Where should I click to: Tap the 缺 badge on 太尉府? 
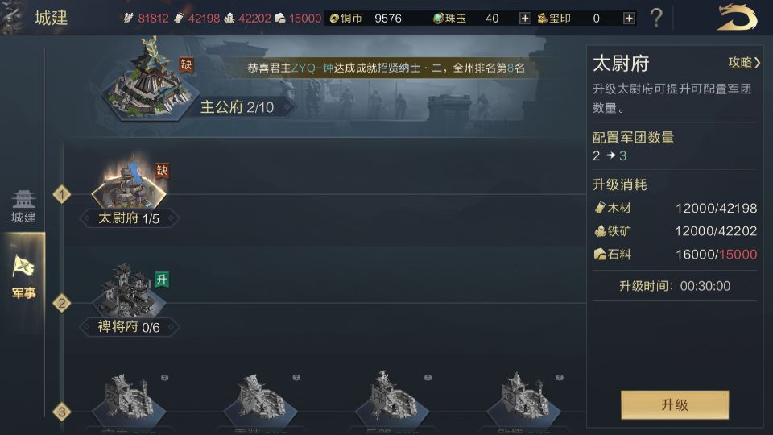[162, 171]
